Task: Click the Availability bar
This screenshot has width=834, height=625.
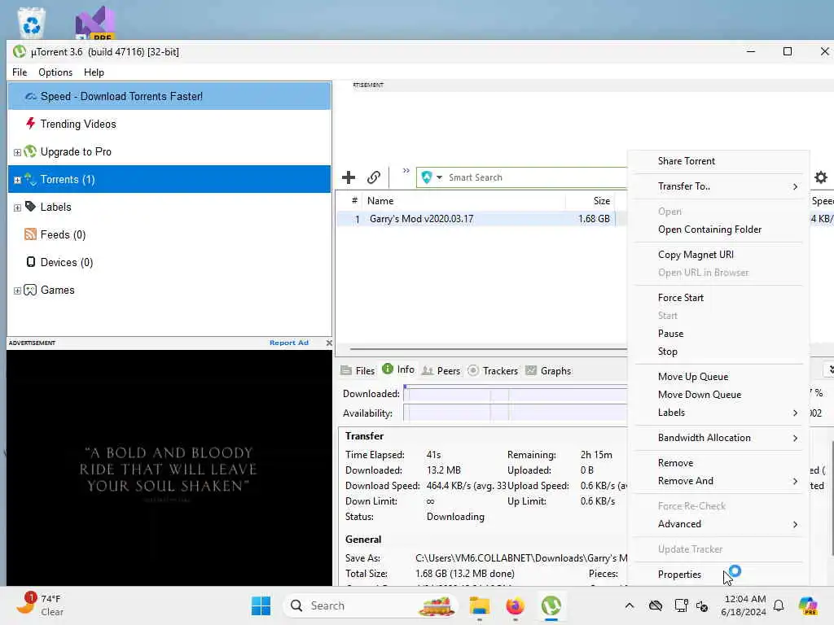Action: coord(516,413)
